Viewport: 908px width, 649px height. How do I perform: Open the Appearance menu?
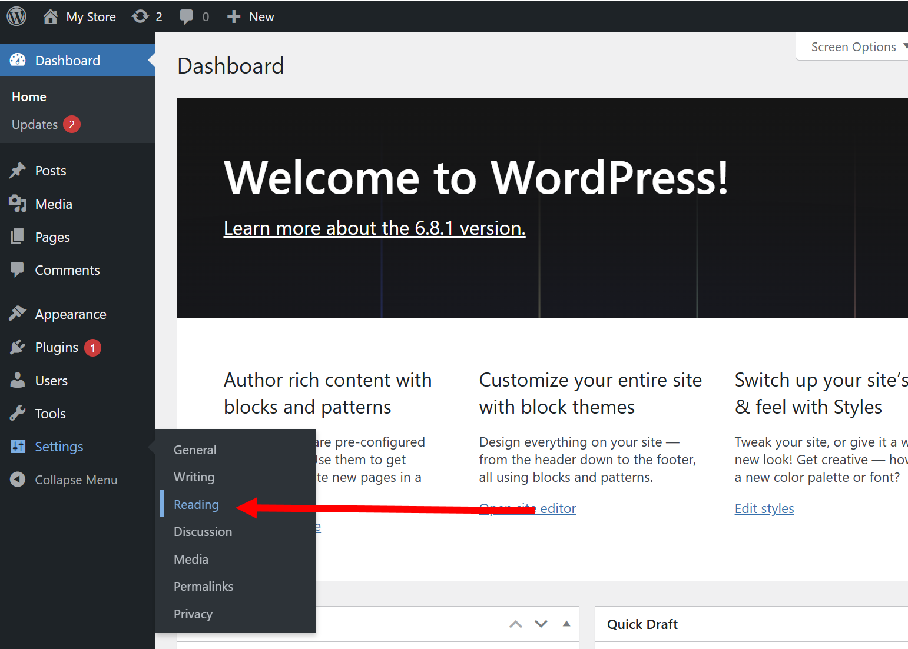pos(71,314)
